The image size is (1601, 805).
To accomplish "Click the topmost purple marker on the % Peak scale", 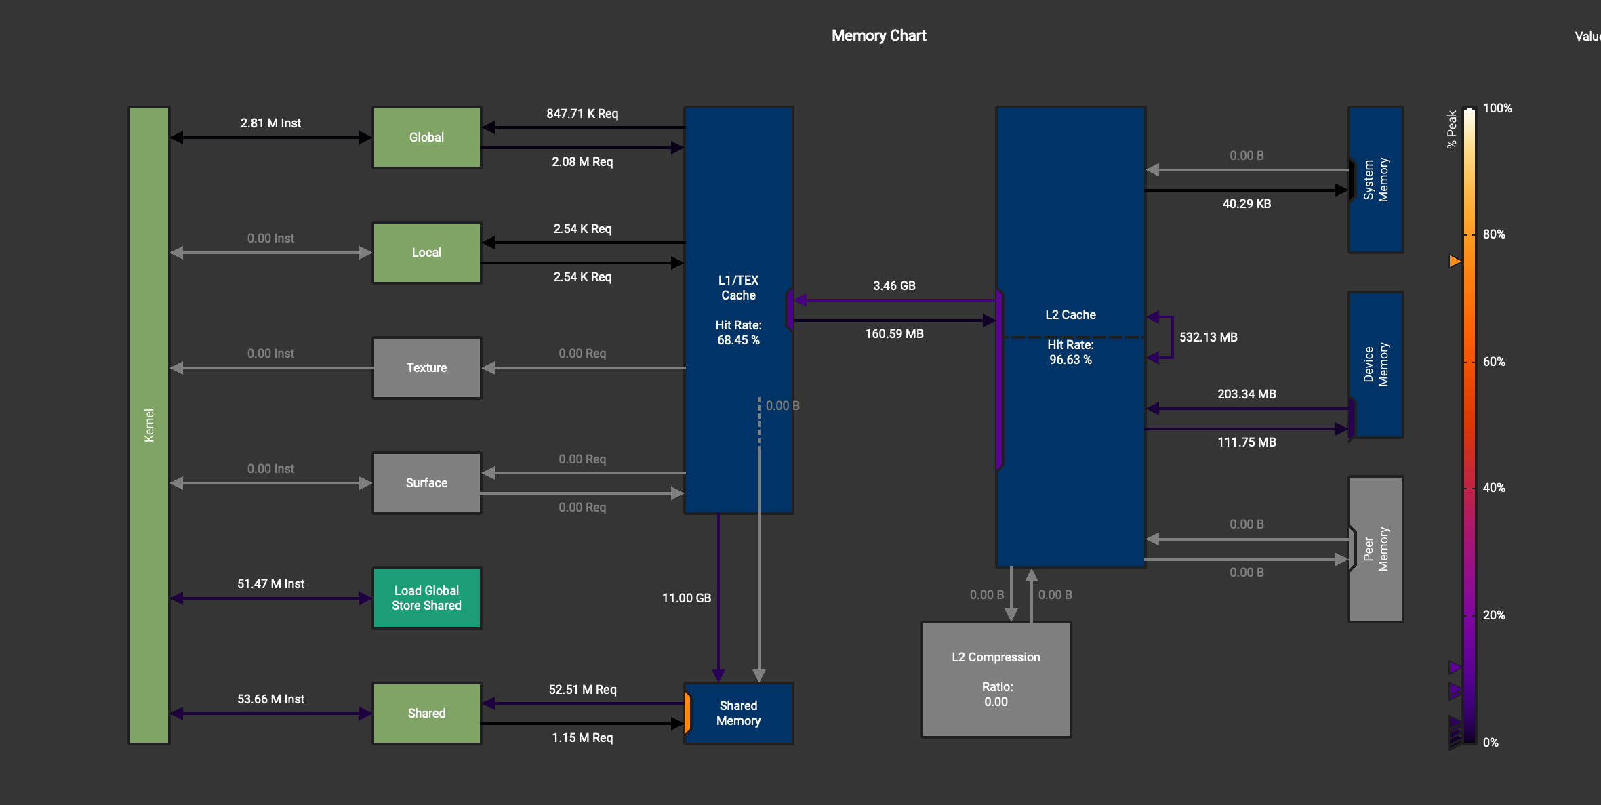I will [1455, 667].
